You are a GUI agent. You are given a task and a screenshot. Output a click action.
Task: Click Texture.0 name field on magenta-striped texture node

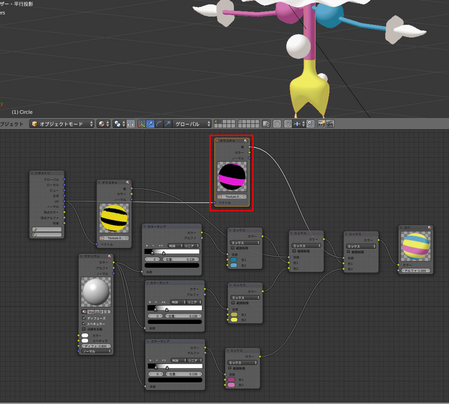coord(232,197)
